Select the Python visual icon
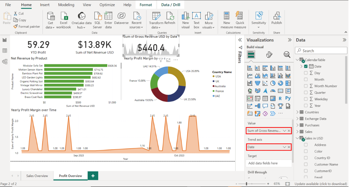 tap(288, 98)
